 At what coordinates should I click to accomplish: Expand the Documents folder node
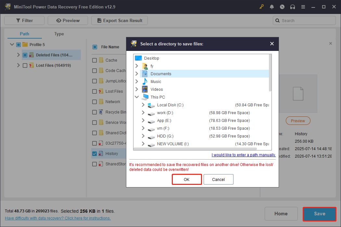click(x=137, y=74)
